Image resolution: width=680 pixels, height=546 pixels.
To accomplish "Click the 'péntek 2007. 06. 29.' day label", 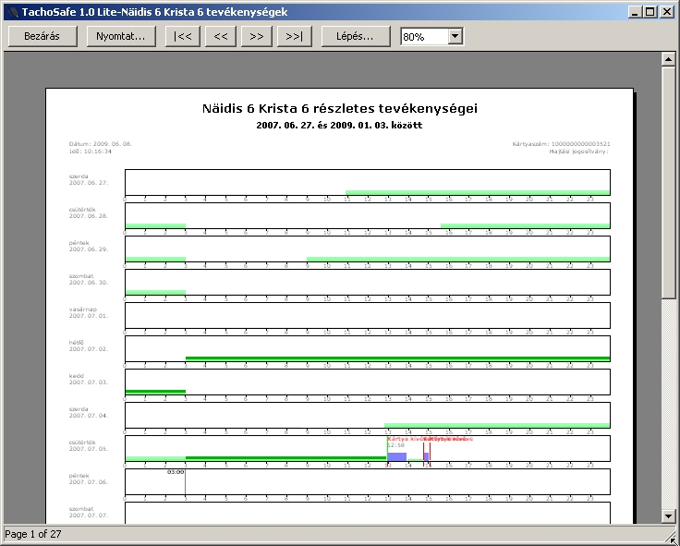I will [x=89, y=247].
